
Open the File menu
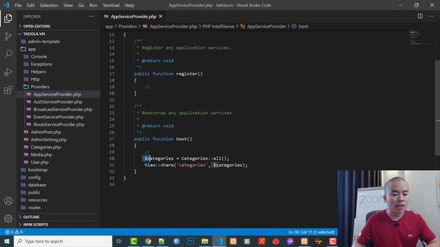click(x=18, y=5)
